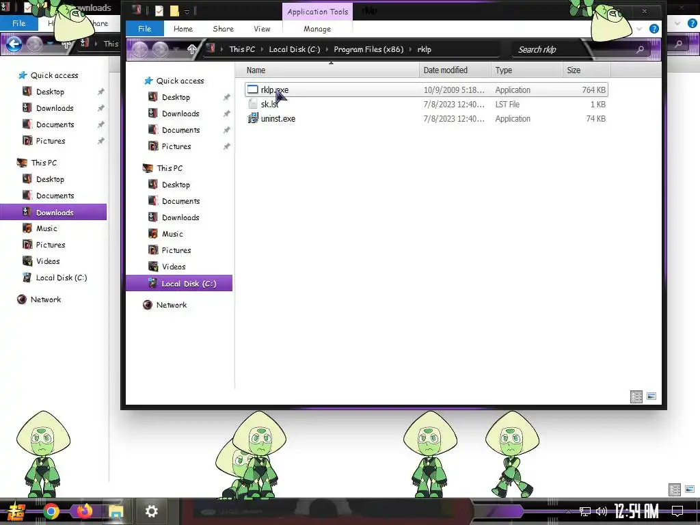700x525 pixels.
Task: Click Local Disk (C:) in the address breadcrumb
Action: [294, 49]
